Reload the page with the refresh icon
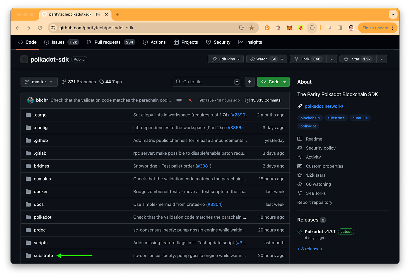Screen dimensions: 410x277 click(40, 28)
